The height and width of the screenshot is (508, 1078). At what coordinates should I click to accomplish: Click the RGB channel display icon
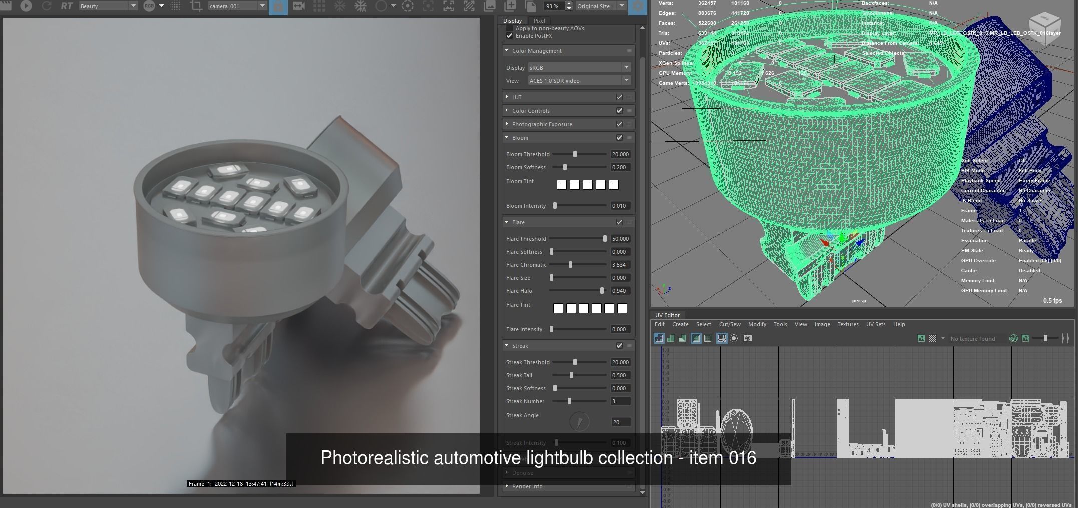[149, 6]
